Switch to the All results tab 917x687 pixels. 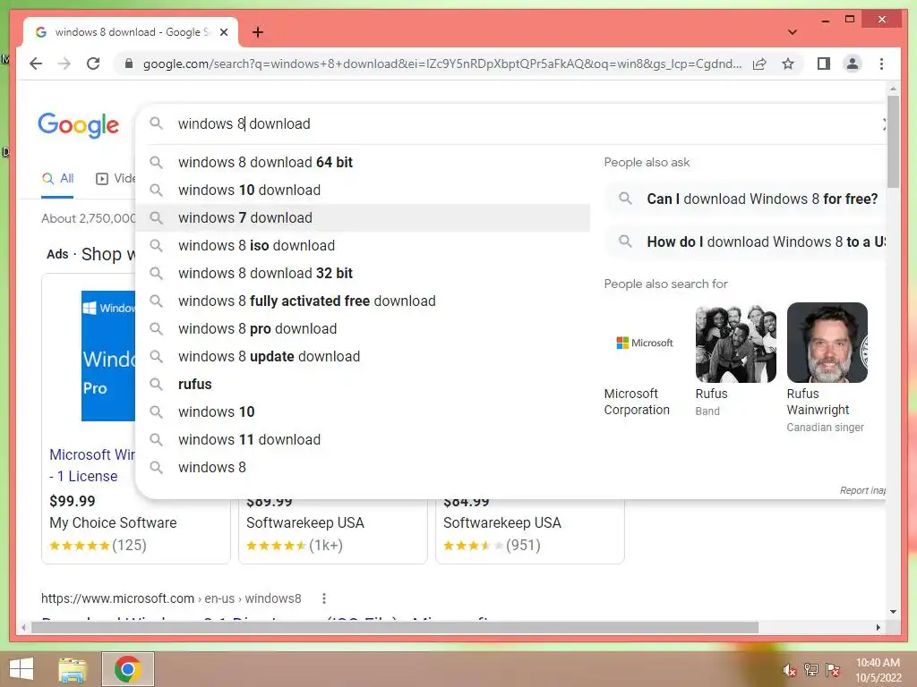tap(57, 179)
